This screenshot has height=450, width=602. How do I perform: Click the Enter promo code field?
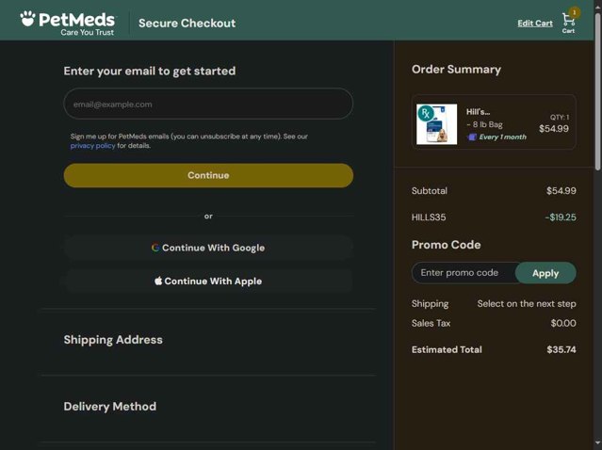point(464,273)
